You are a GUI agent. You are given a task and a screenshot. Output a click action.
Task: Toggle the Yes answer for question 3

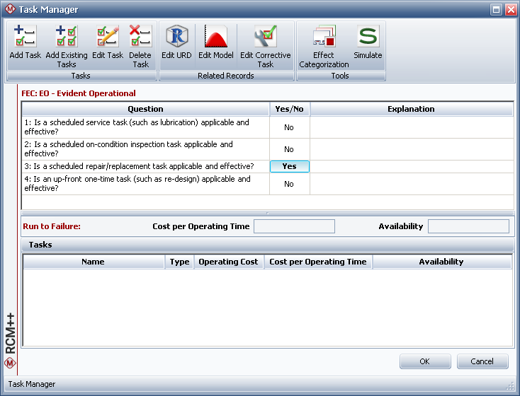click(289, 167)
